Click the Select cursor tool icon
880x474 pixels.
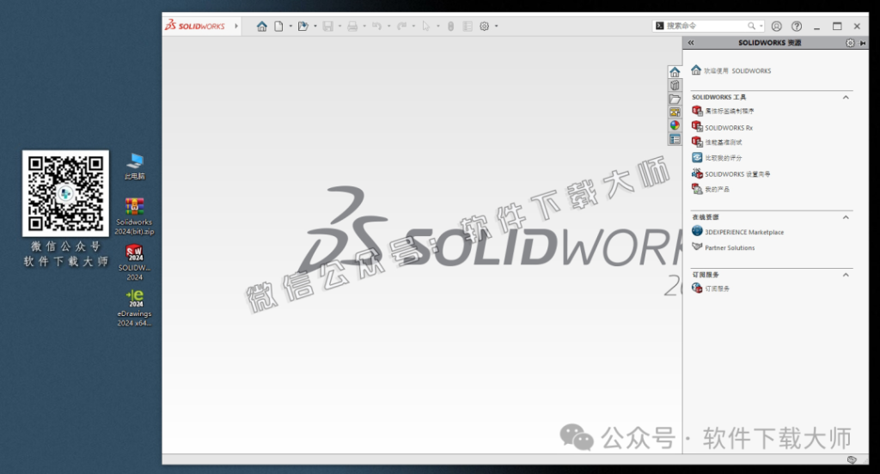[x=426, y=27]
